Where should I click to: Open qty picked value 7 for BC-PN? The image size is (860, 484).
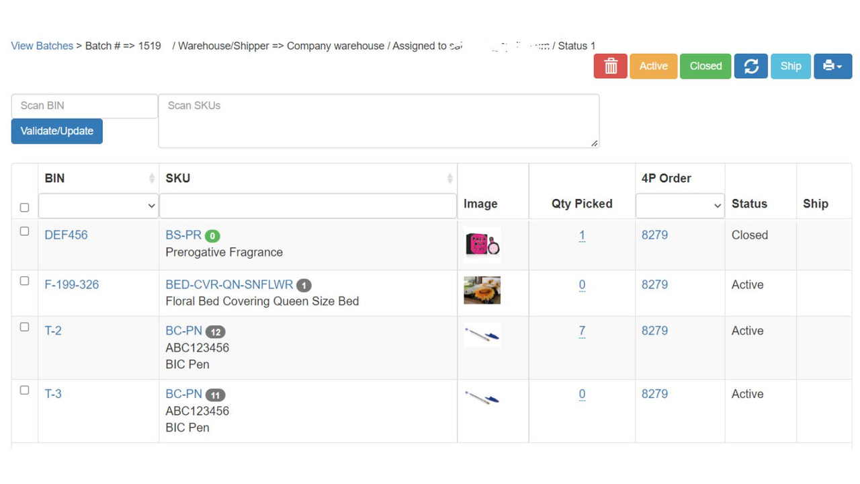582,330
